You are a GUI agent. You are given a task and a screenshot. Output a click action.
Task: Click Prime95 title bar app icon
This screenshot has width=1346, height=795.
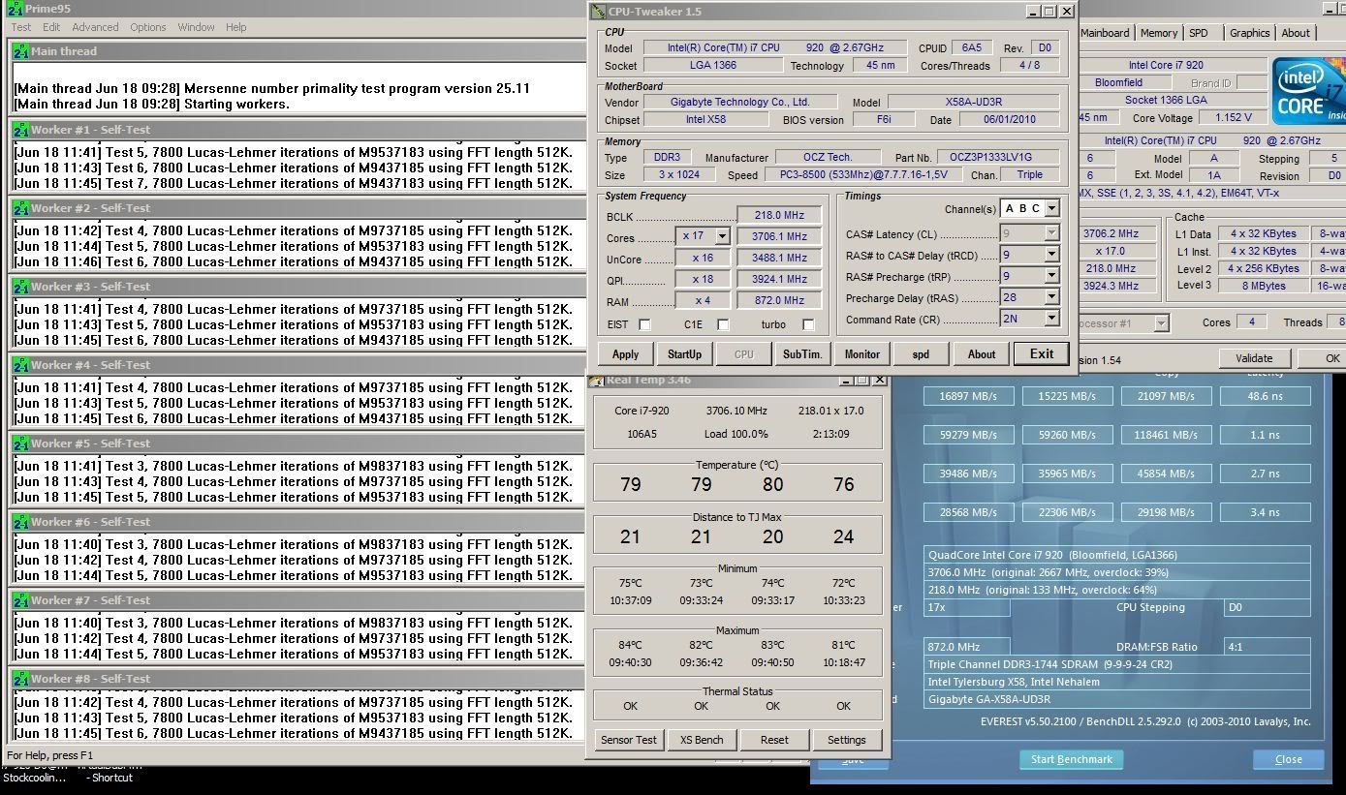click(14, 8)
